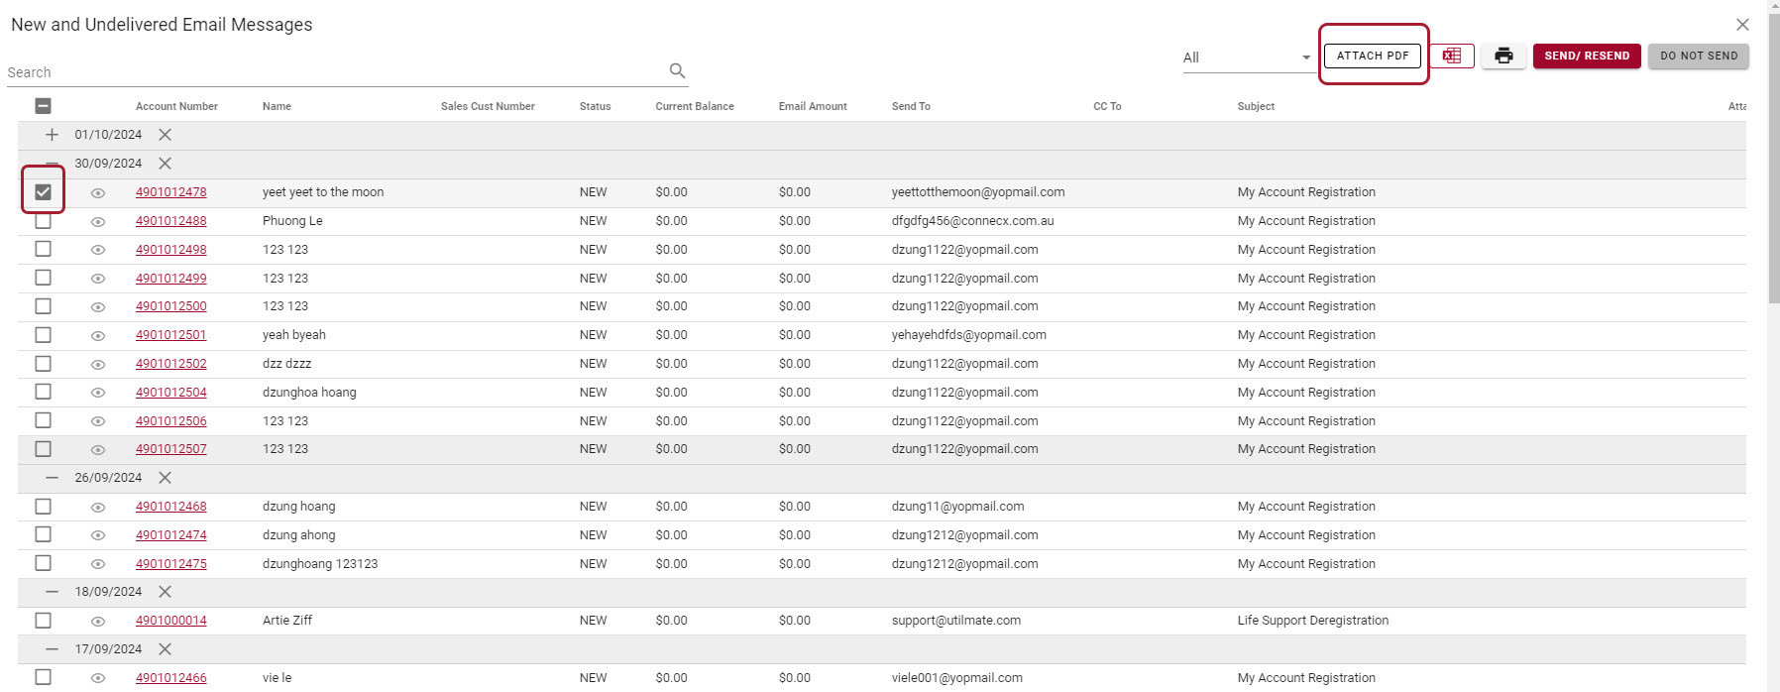Expand the 01/10/2024 date group
The height and width of the screenshot is (692, 1780).
pyautogui.click(x=52, y=135)
